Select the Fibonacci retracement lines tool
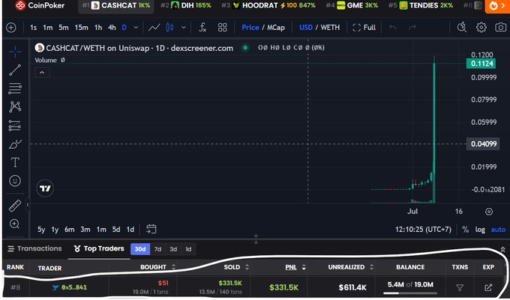 [x=15, y=88]
